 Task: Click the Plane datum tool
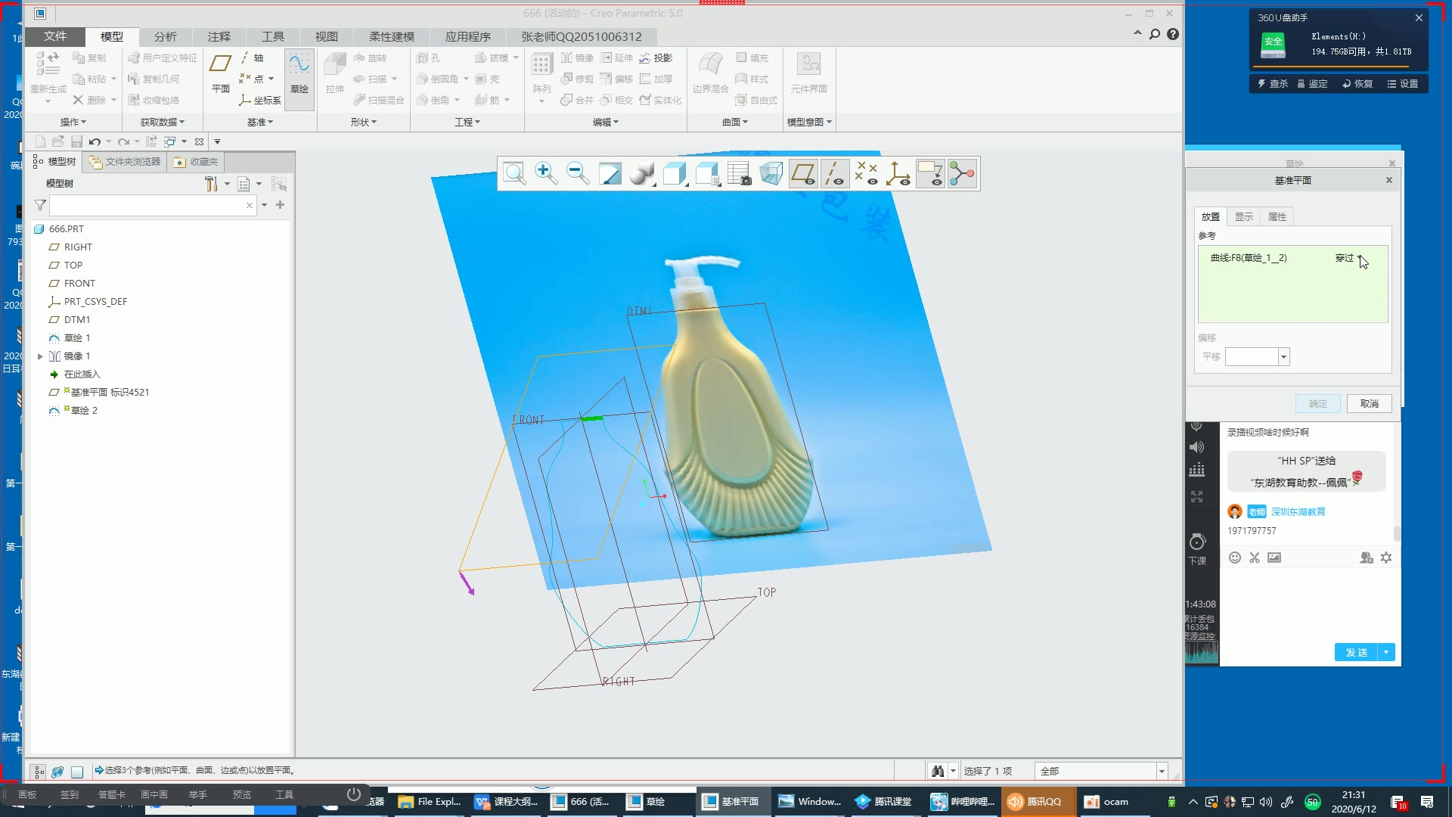click(x=220, y=73)
